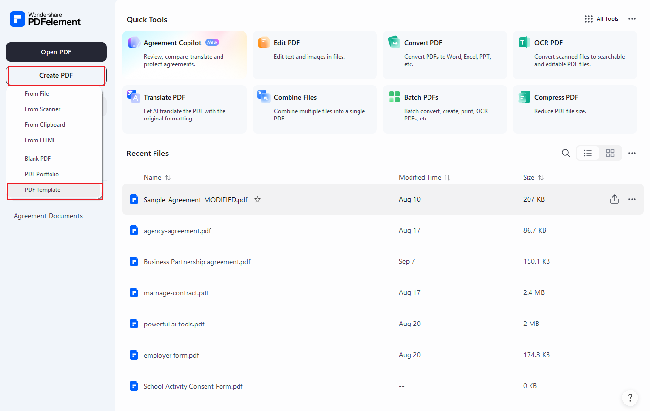The width and height of the screenshot is (650, 411).
Task: Open Agreement Documents in sidebar
Action: coord(48,216)
